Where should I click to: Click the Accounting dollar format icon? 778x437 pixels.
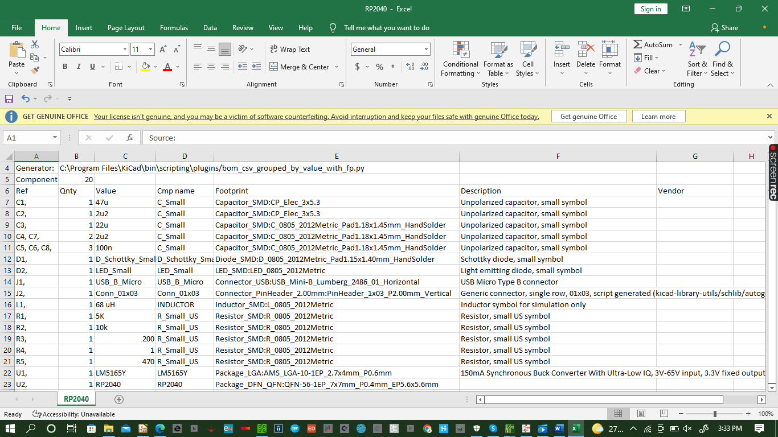point(358,67)
